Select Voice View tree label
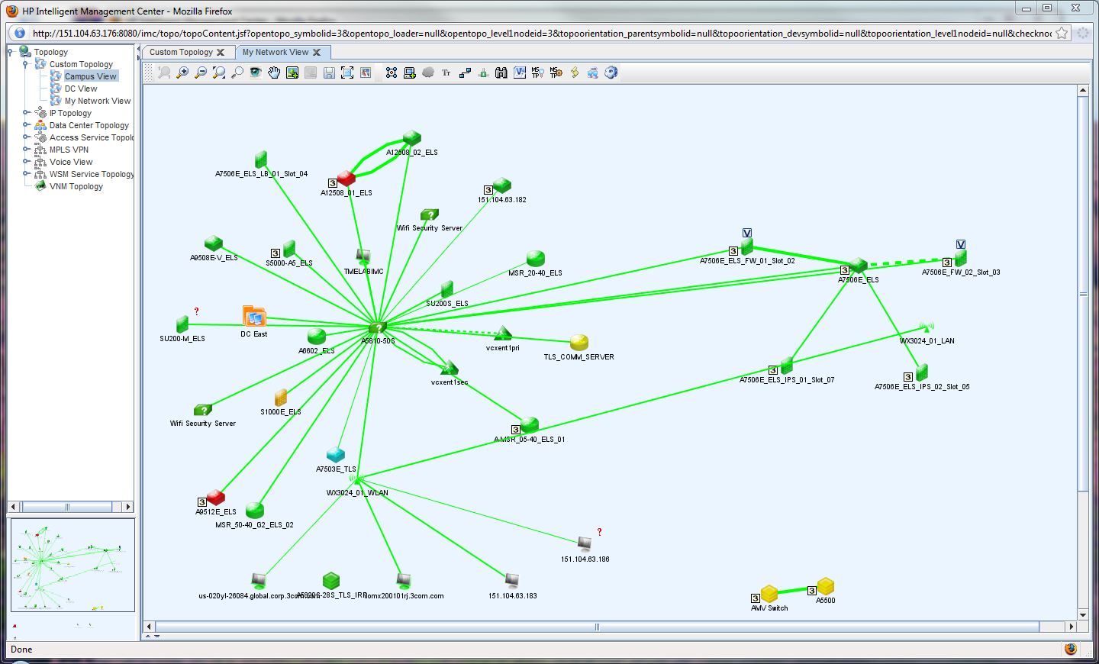This screenshot has width=1099, height=664. click(x=71, y=162)
